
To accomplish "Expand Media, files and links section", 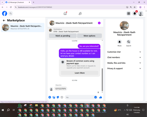I will (x=124, y=63).
